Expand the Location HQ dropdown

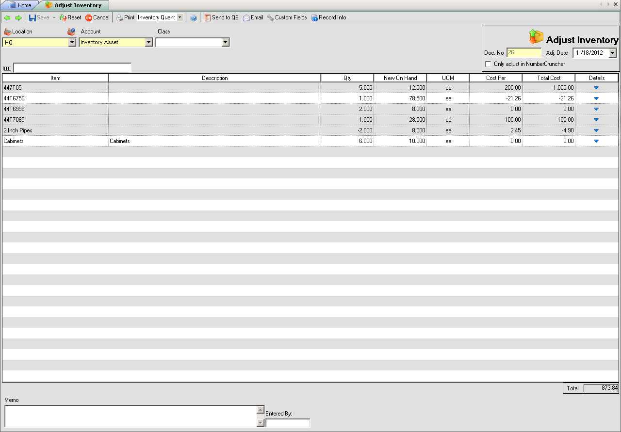click(72, 43)
